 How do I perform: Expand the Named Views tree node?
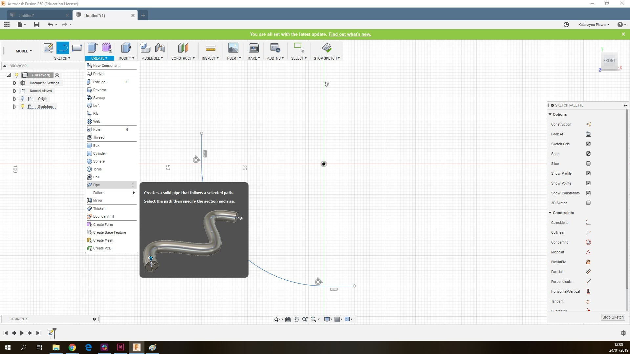tap(14, 91)
